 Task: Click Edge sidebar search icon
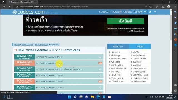pyautogui.click(x=175, y=12)
